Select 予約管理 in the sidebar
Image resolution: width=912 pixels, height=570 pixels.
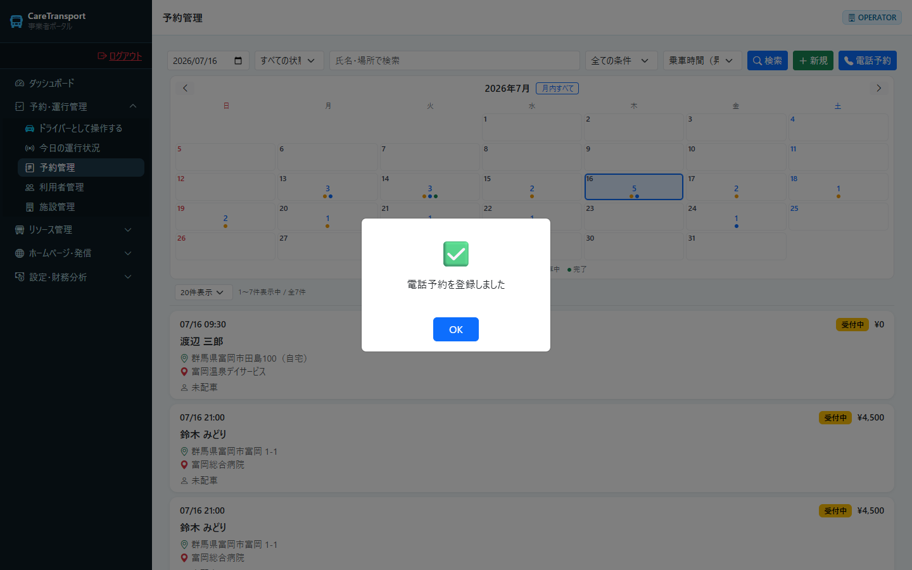(x=81, y=167)
